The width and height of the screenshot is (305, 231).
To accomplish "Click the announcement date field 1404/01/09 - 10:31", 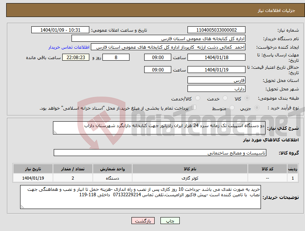I will click(60, 30).
